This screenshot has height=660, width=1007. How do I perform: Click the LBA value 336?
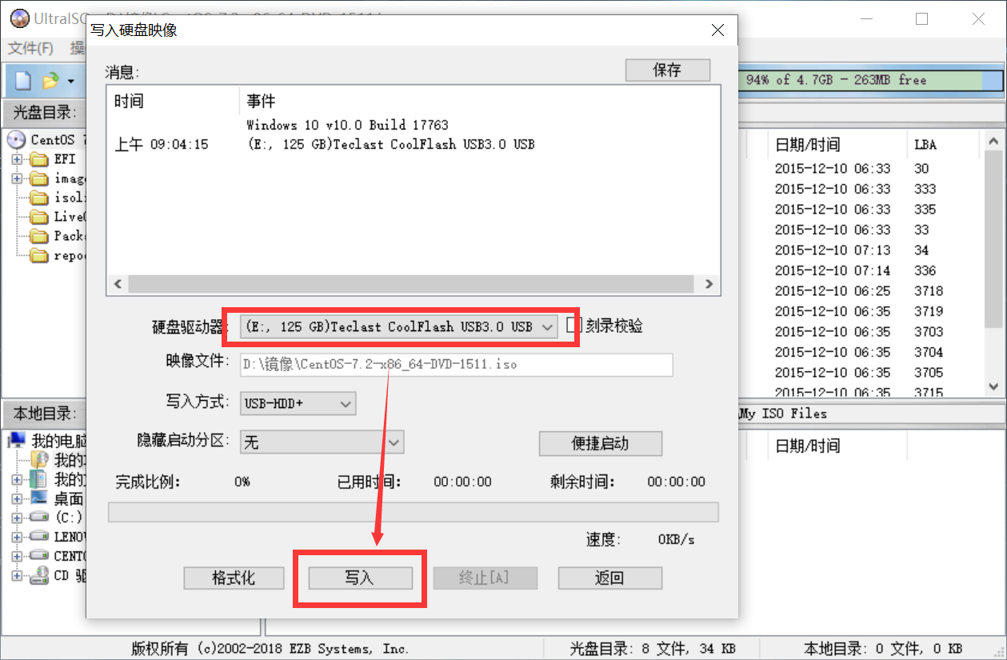tap(925, 270)
